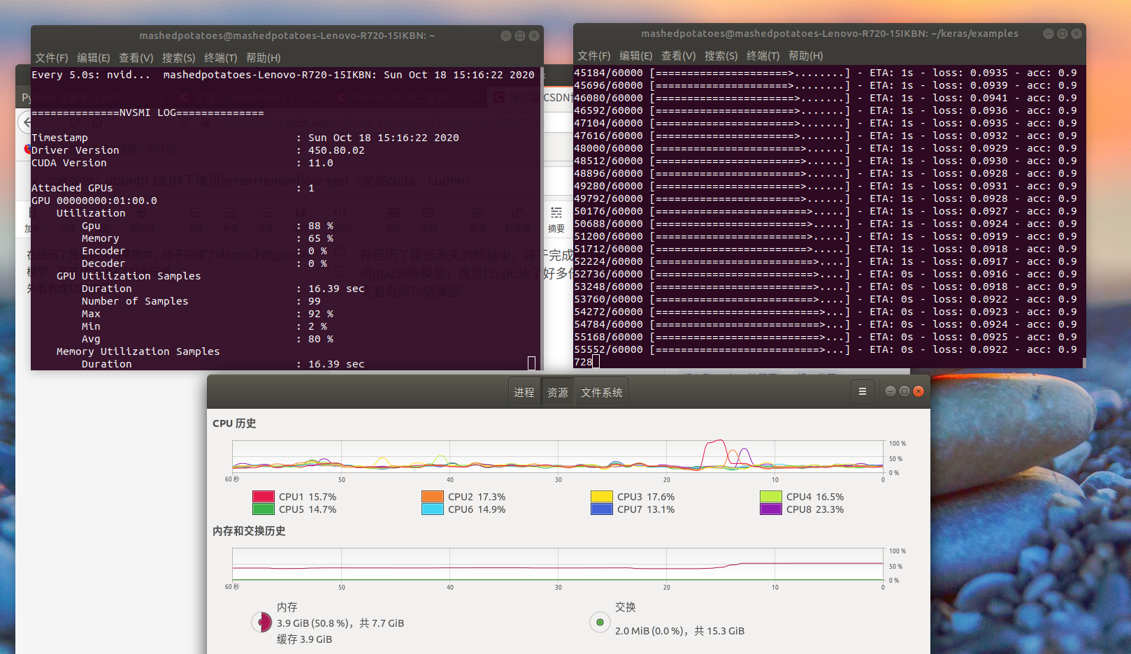Click the '55552/60000' progress line
Viewport: 1131px width, 654px height.
point(826,349)
